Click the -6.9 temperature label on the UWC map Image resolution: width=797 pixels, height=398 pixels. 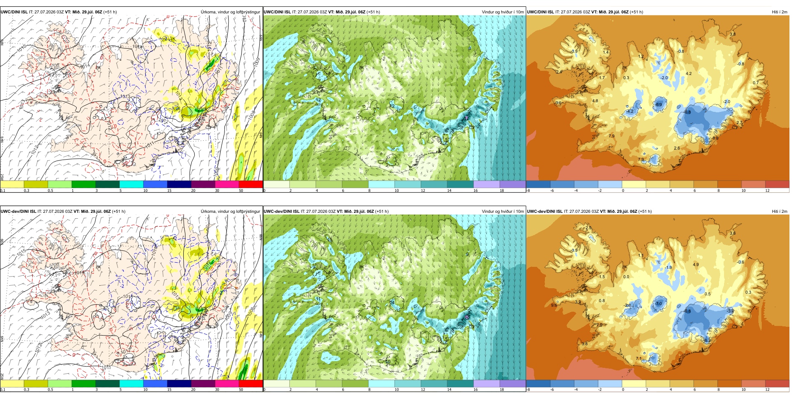click(658, 105)
